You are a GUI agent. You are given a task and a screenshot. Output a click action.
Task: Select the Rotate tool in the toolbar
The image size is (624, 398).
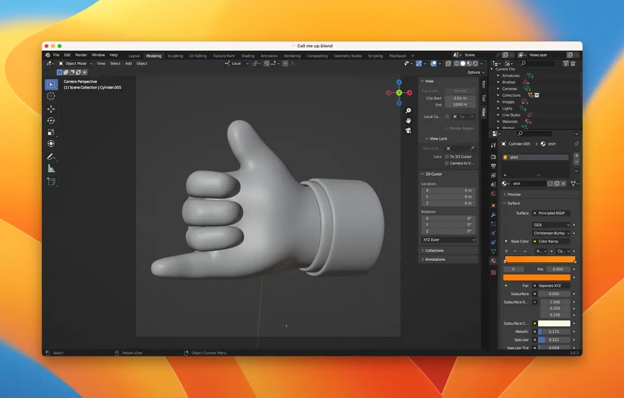(x=50, y=120)
